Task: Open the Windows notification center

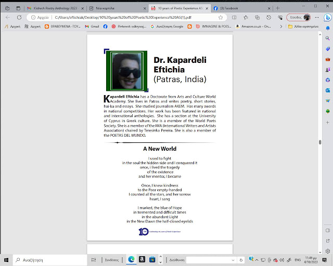Action: (x=325, y=260)
